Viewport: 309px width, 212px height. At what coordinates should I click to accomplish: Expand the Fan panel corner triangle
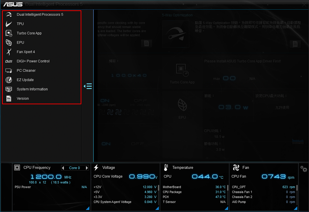[x=296, y=208]
